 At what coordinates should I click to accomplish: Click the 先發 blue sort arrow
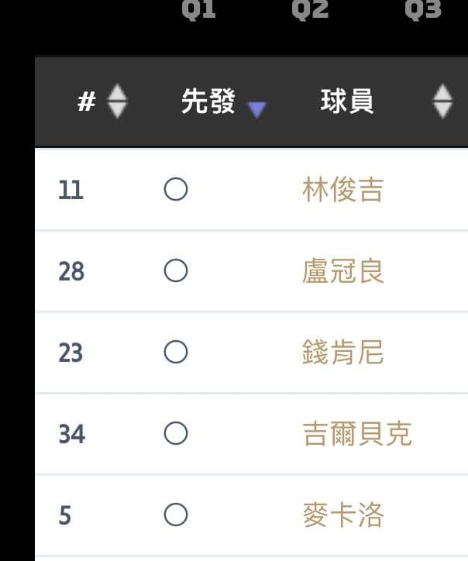pos(256,110)
